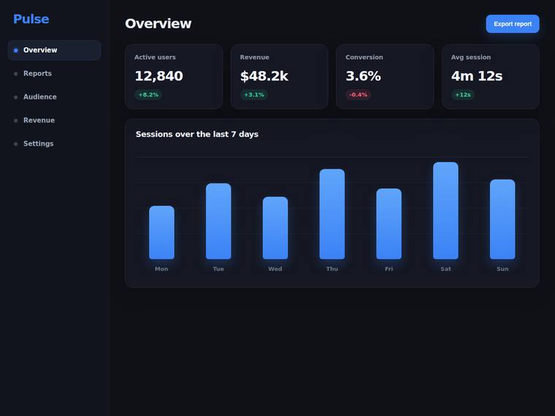This screenshot has height=416, width=555.
Task: Select the Fri bar in the chart
Action: click(389, 224)
